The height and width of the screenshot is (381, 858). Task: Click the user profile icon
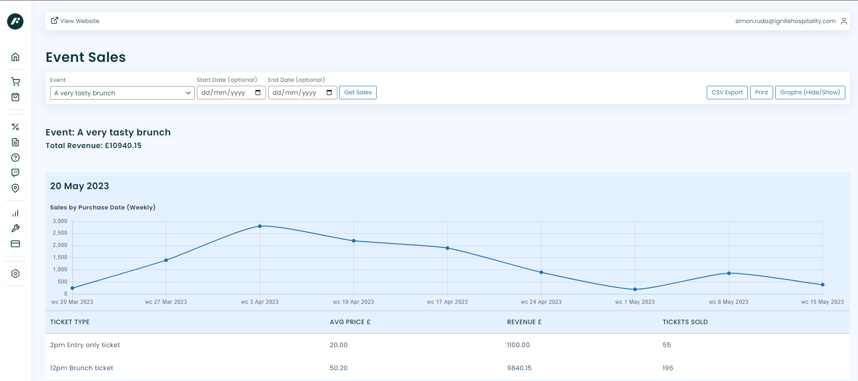(844, 21)
